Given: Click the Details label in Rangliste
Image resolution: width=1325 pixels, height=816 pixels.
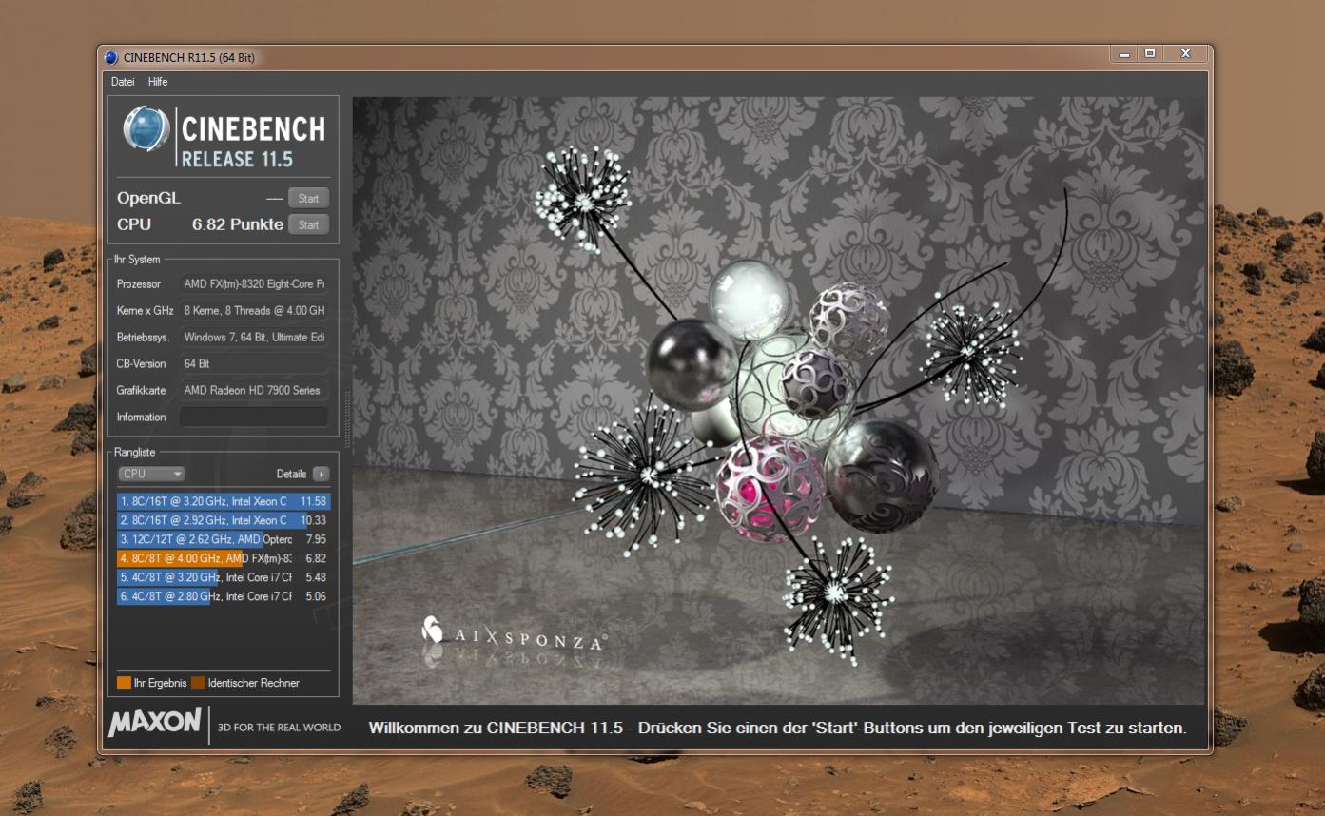Looking at the screenshot, I should click(x=291, y=474).
